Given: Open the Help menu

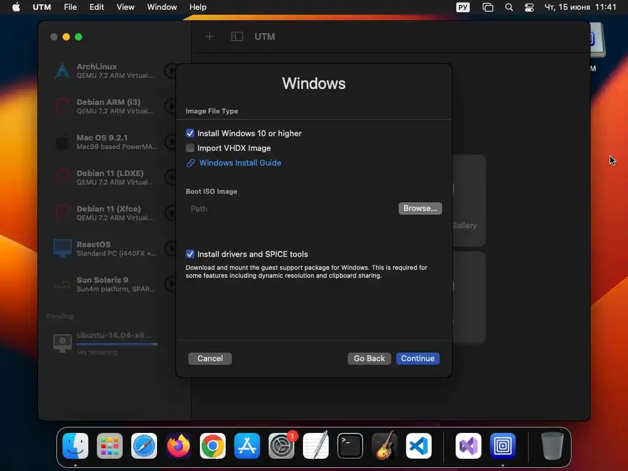Looking at the screenshot, I should point(198,7).
